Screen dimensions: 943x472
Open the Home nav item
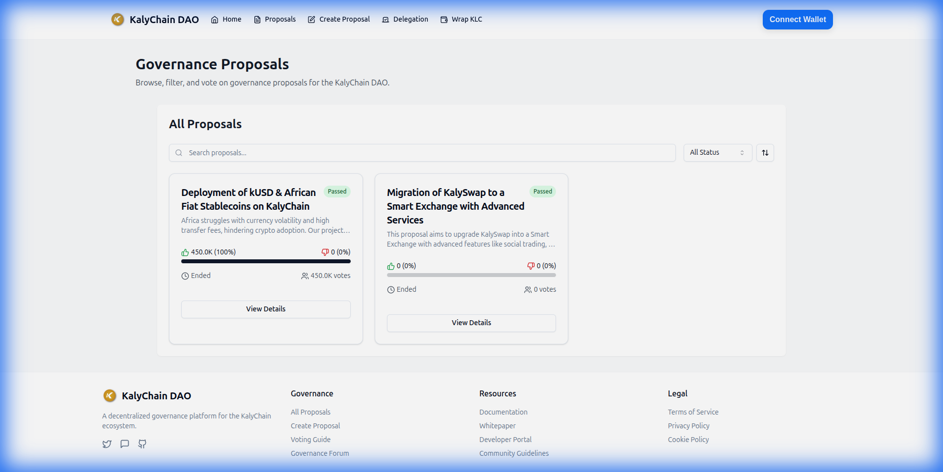tap(226, 20)
